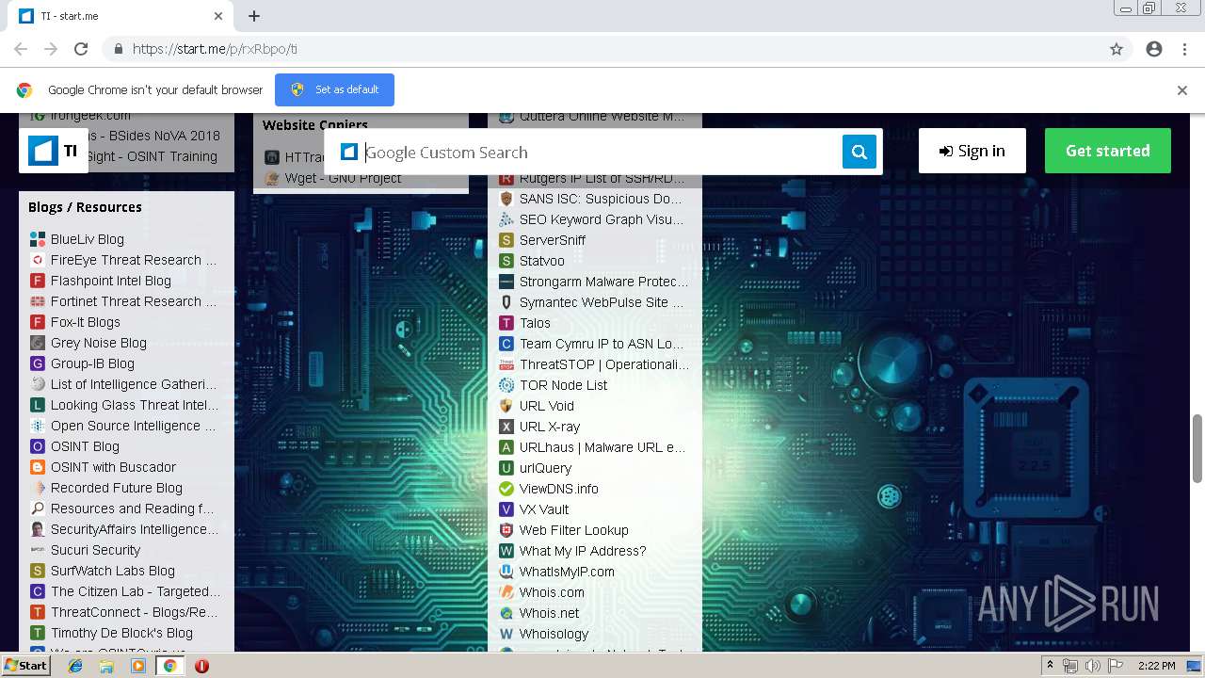Click the search magnifier button
Viewport: 1205px width, 678px height.
point(859,152)
